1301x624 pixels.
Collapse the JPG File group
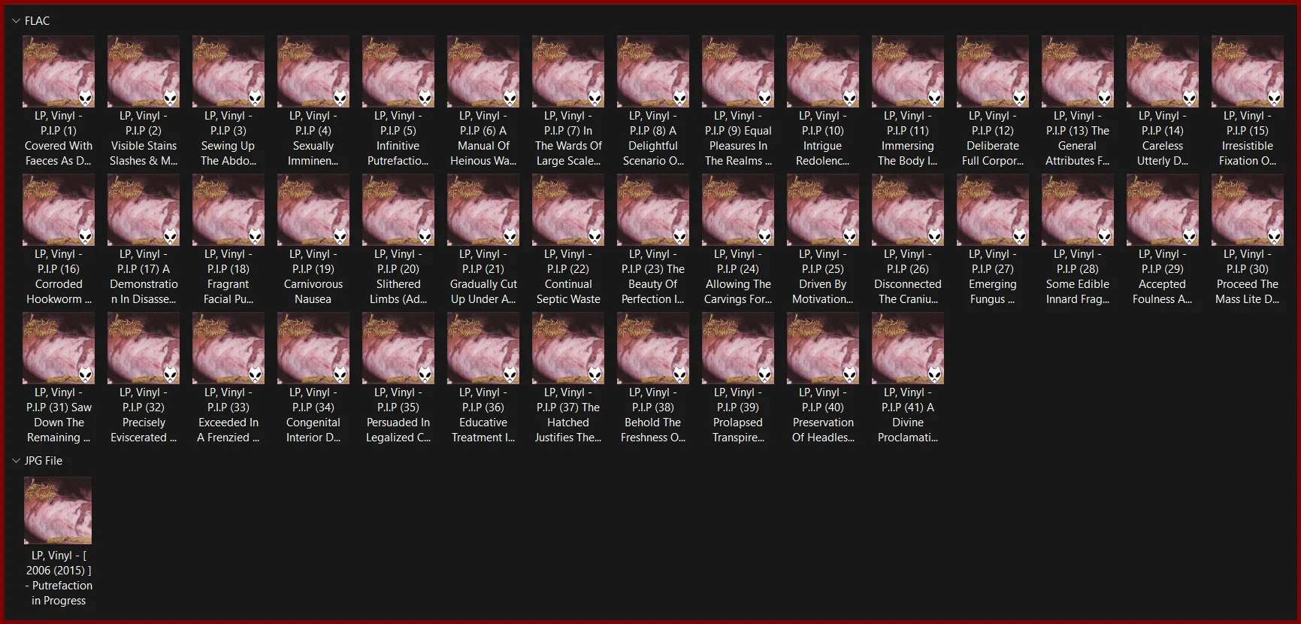(17, 461)
